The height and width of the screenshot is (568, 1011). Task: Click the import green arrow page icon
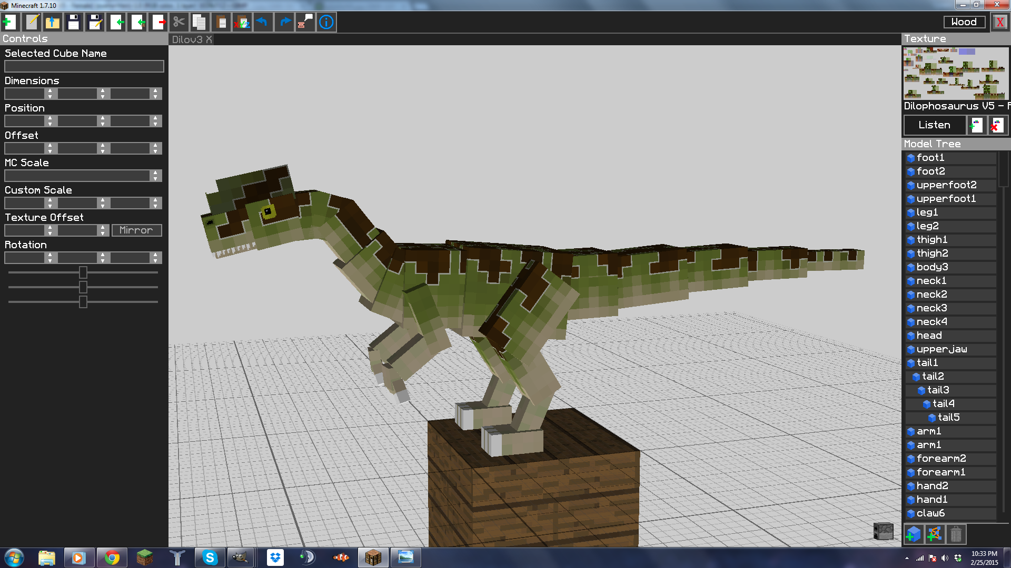point(116,22)
